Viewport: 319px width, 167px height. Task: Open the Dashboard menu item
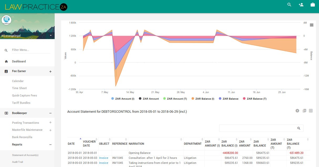click(19, 61)
